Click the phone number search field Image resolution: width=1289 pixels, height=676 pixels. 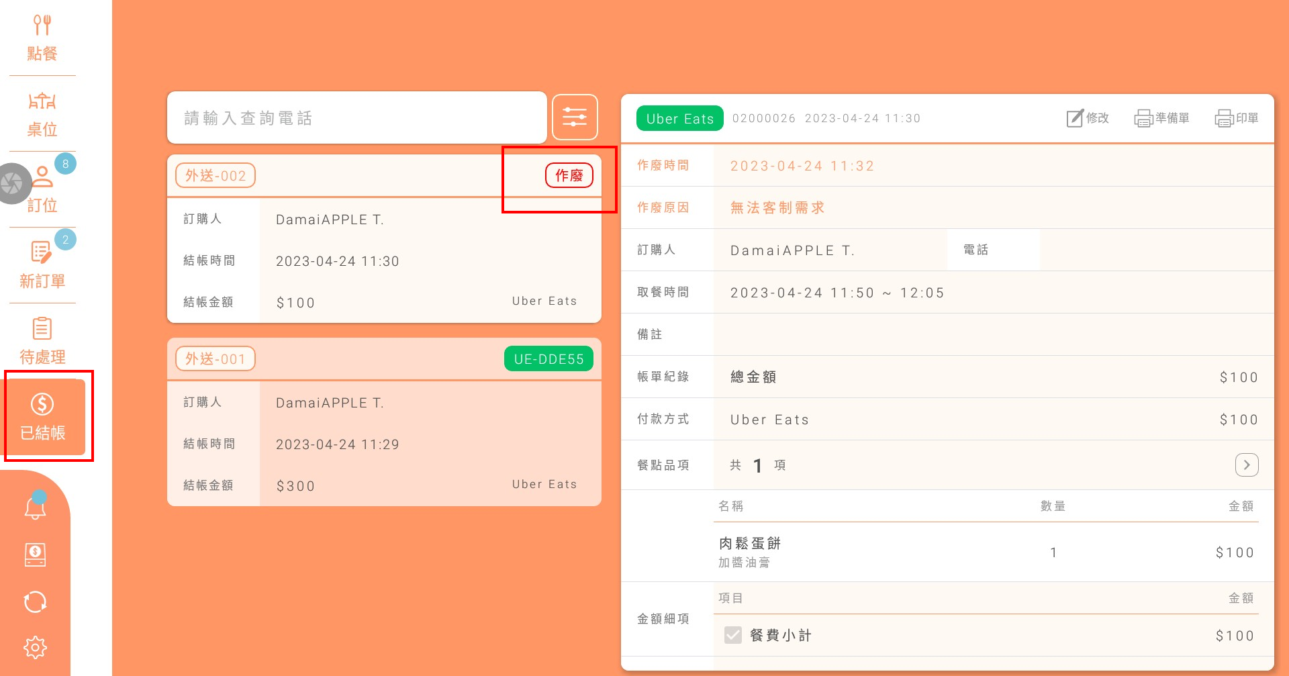pyautogui.click(x=356, y=118)
